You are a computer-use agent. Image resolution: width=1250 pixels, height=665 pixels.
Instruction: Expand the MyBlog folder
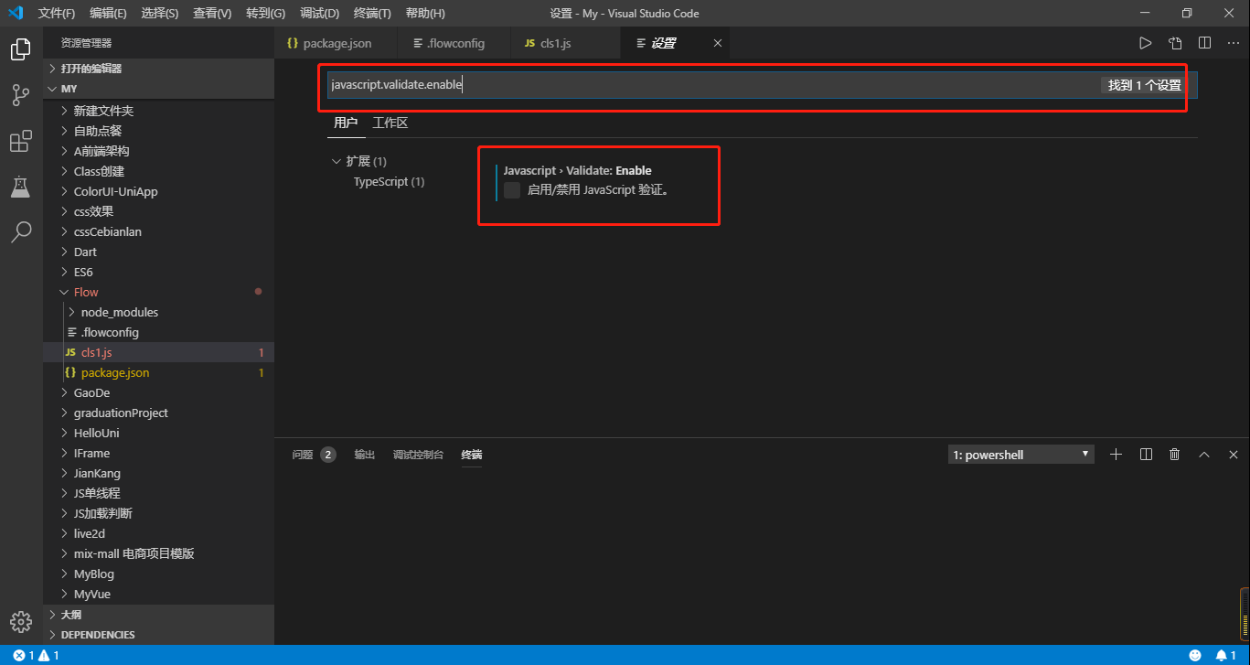coord(158,574)
